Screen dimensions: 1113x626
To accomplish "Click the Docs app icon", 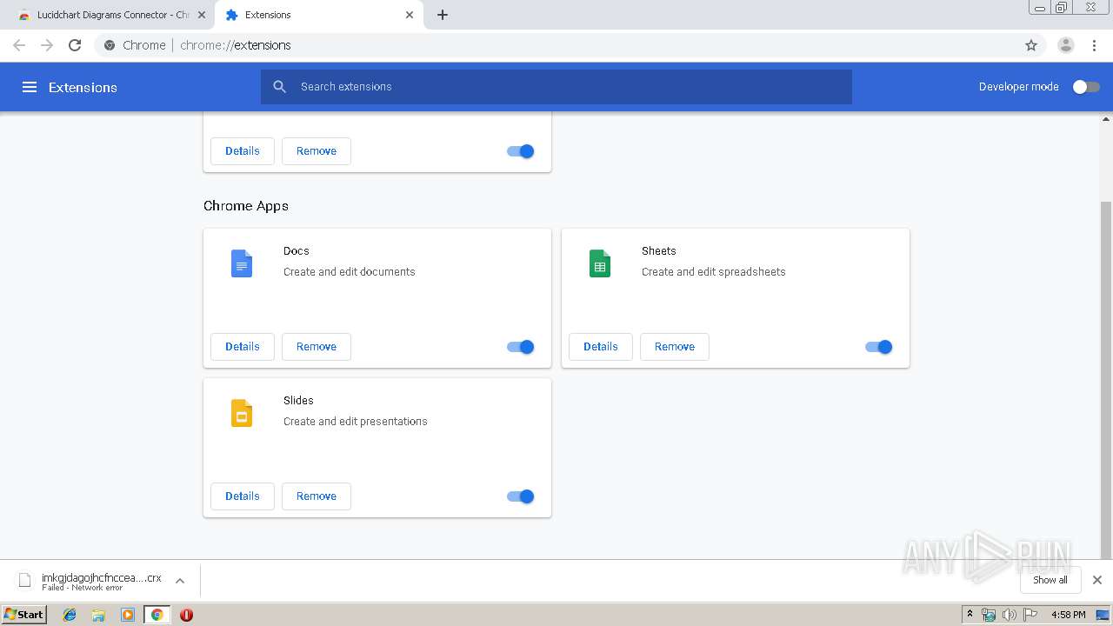I will pos(242,263).
